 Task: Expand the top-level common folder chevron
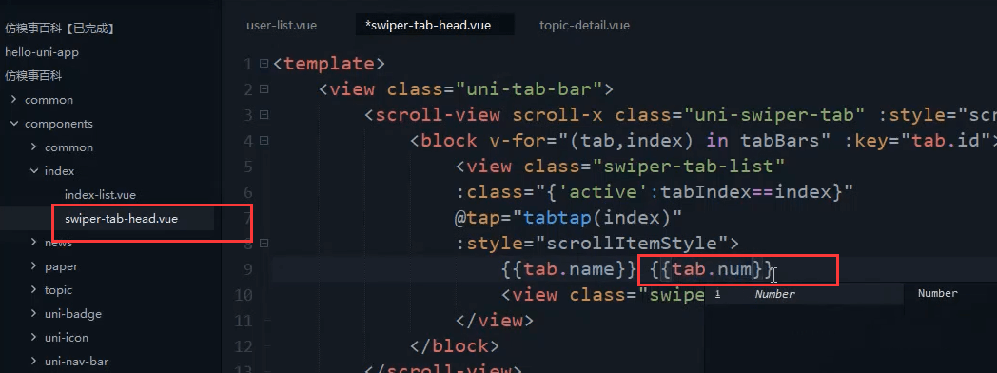point(13,100)
